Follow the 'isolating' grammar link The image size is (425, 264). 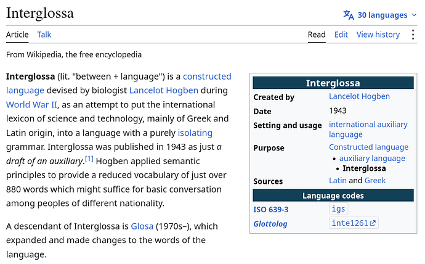click(x=195, y=133)
